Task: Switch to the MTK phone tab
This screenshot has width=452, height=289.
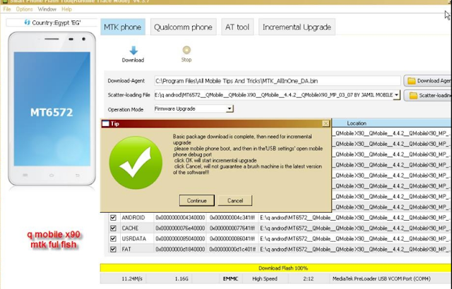Action: (x=123, y=27)
